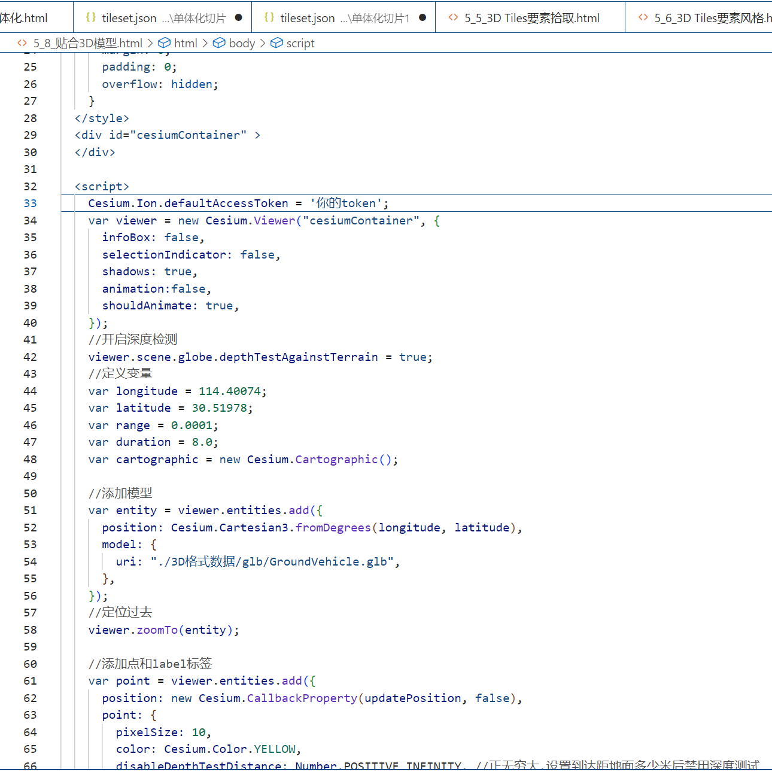Click 'id="cesiumContainer"' on line 29
Viewport: 772px width, 775px height.
tap(178, 135)
